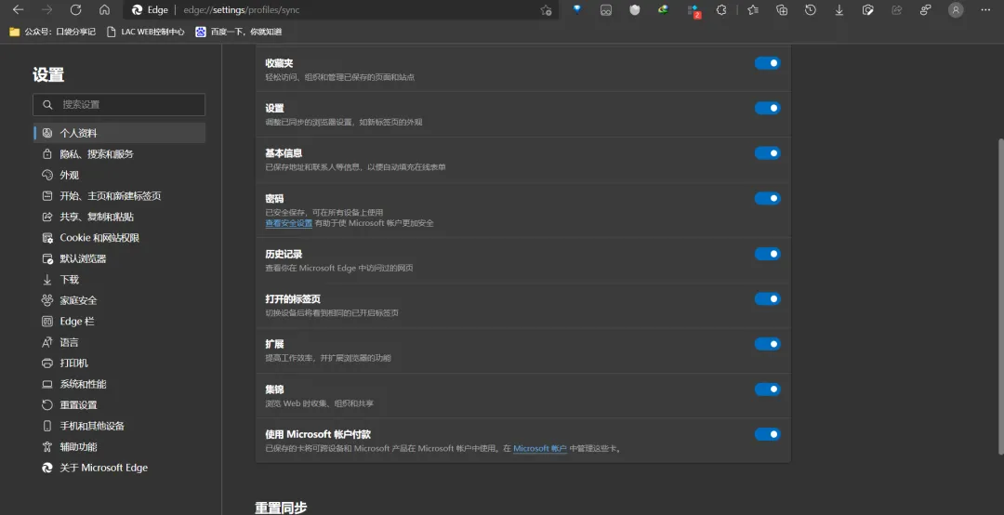Screen dimensions: 1004x515
Task: Open the Extensions puzzle-piece menu
Action: (x=721, y=9)
